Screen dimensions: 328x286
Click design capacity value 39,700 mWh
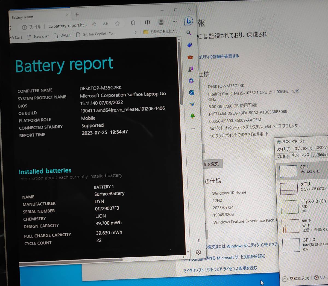(109, 223)
